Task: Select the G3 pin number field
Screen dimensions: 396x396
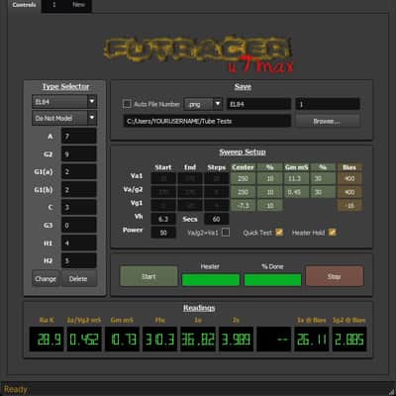Action: click(x=79, y=225)
